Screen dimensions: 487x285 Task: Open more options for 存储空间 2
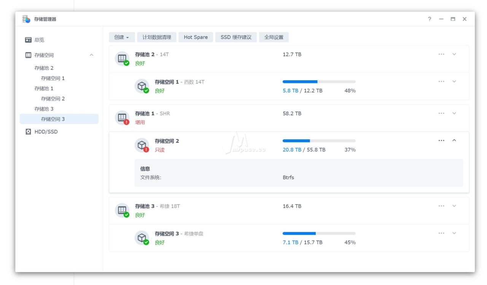coord(441,140)
